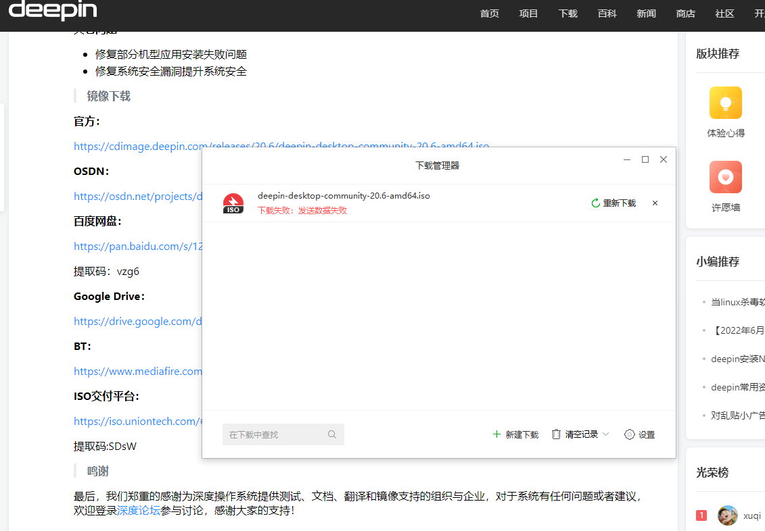Click the green retry arrow icon
Screen dimensions: 765x531
tap(596, 203)
